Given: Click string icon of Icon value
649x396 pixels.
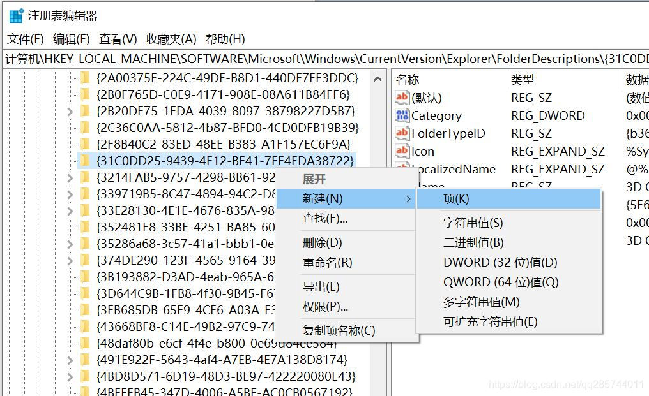Looking at the screenshot, I should point(402,151).
